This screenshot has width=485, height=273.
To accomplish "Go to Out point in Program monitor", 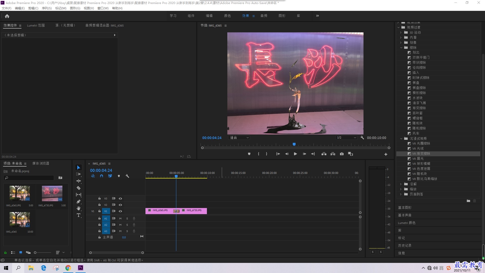I will (313, 154).
